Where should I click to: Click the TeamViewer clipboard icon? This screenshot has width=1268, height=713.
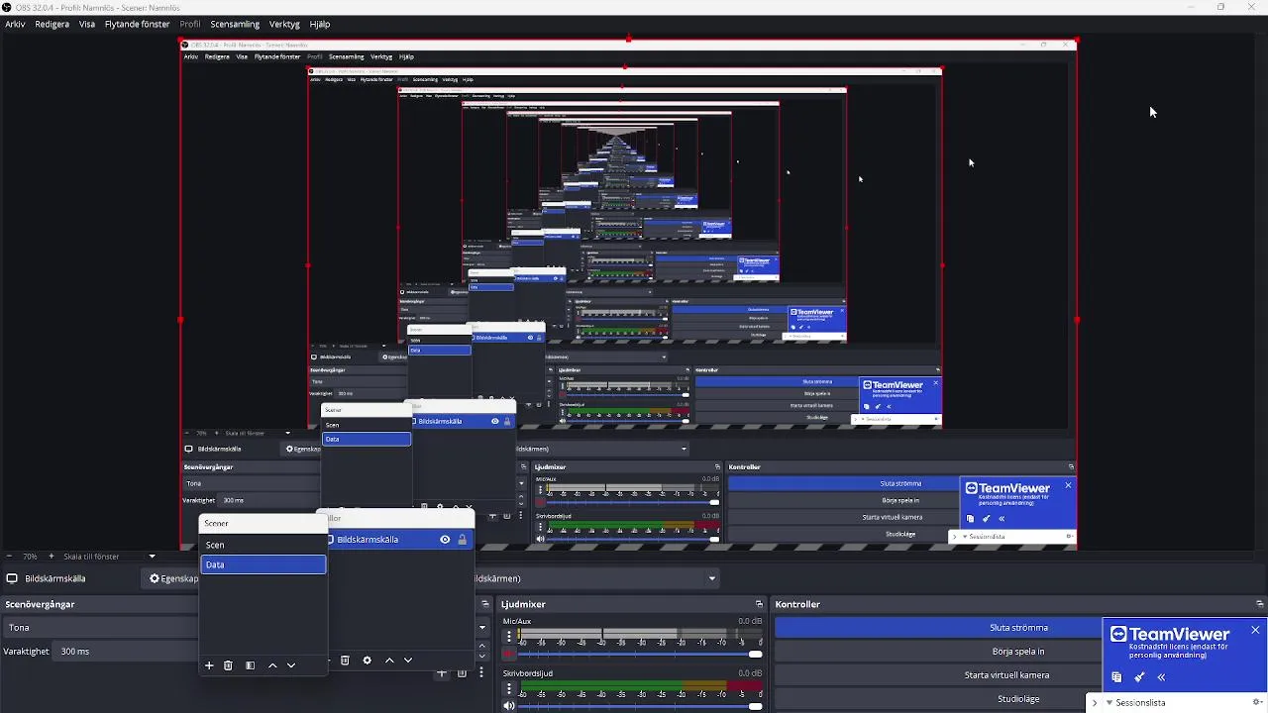point(1116,677)
